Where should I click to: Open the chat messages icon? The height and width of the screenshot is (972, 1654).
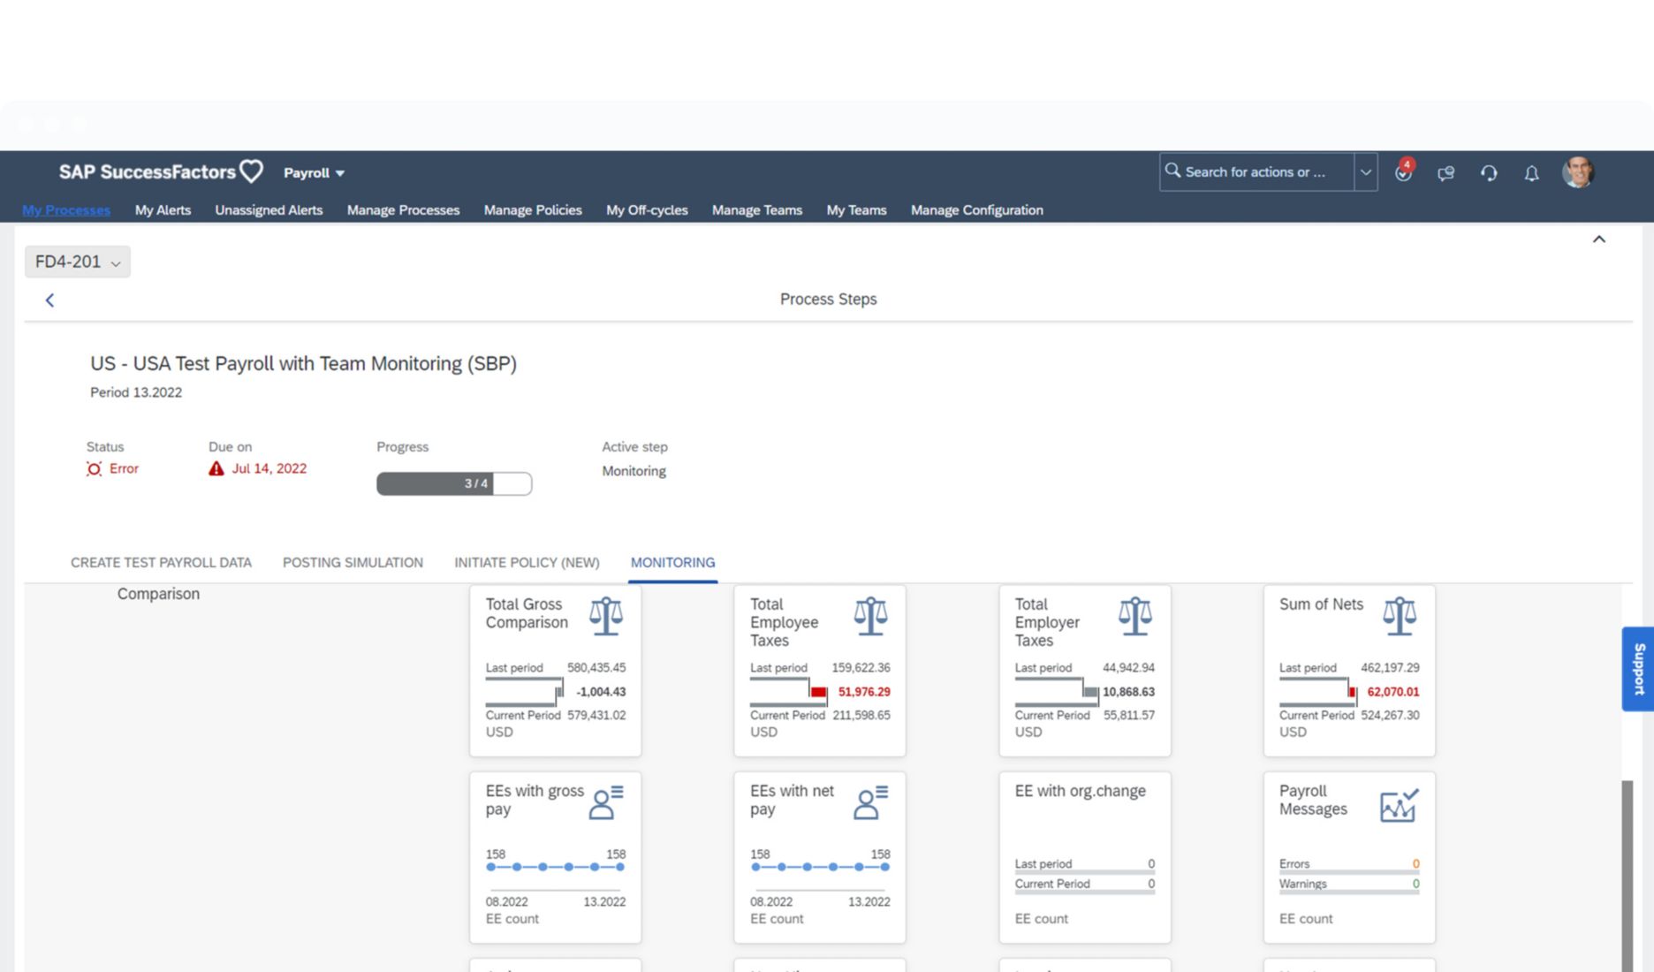click(x=1445, y=173)
